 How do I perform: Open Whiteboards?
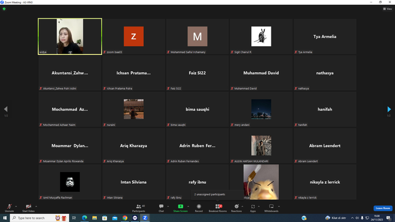(272, 208)
